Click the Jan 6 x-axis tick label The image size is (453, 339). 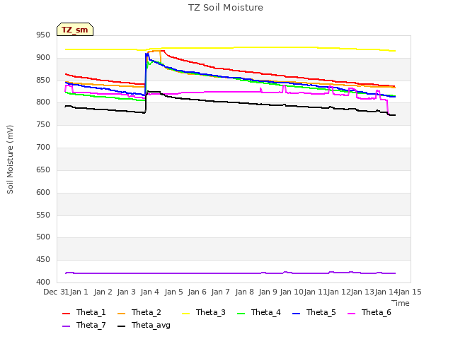tap(197, 292)
